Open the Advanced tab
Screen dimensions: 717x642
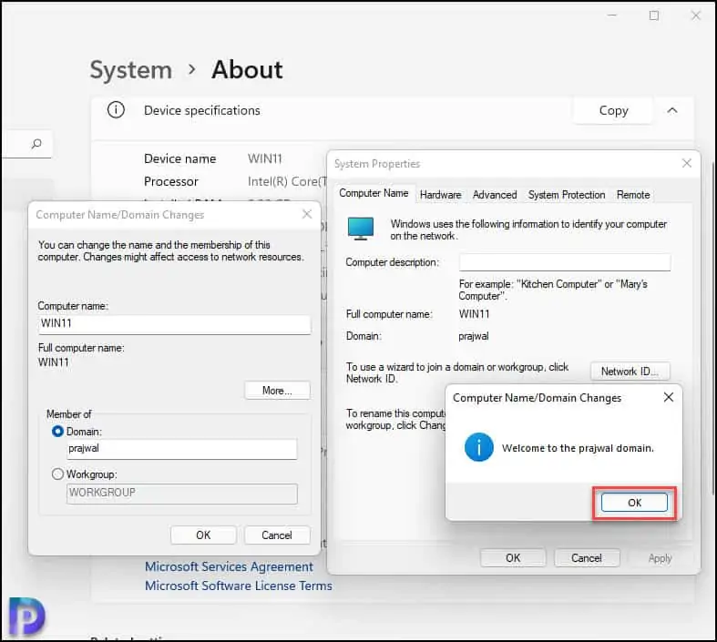495,195
